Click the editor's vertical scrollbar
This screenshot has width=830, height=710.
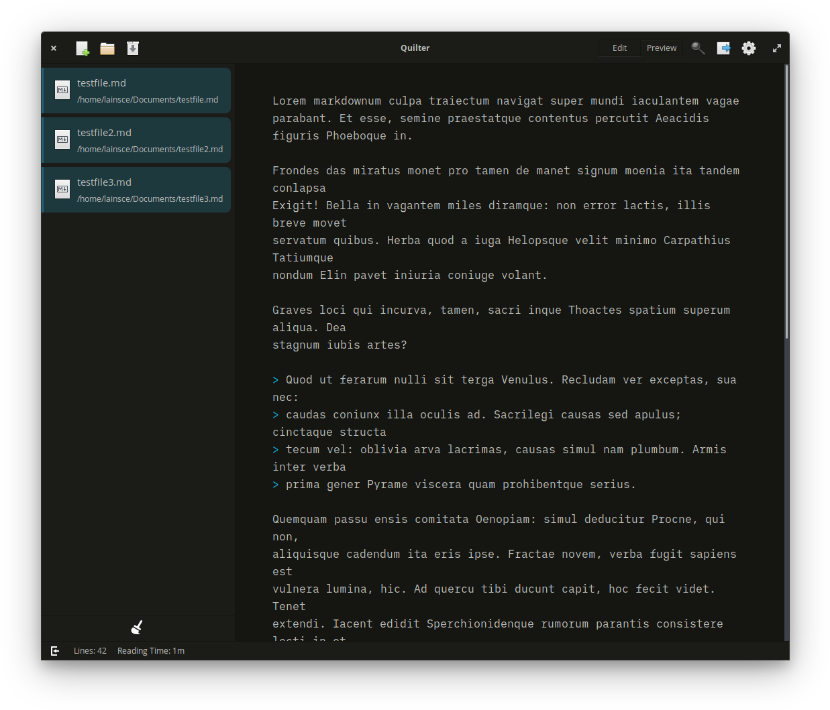(x=786, y=201)
